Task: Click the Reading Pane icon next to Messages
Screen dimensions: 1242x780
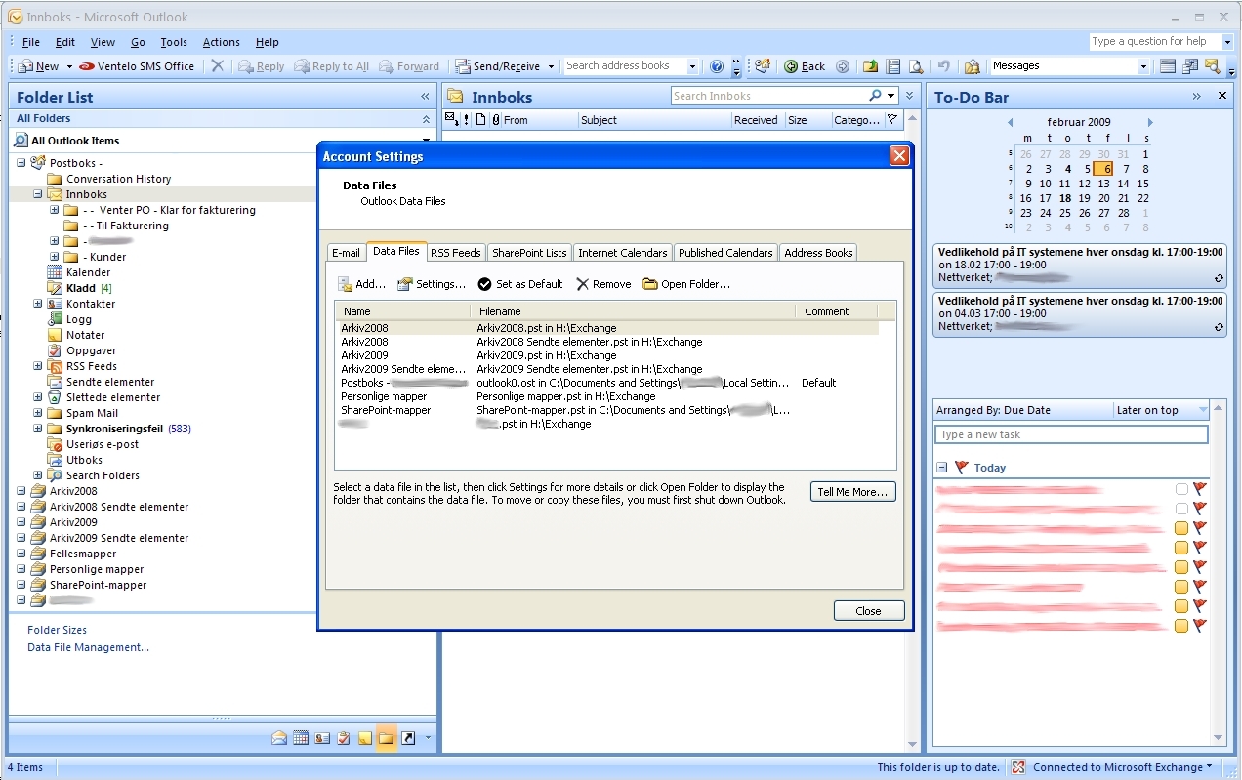Action: [1168, 66]
